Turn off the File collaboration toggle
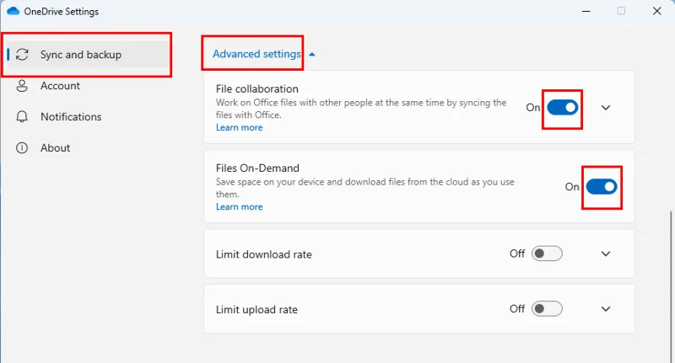Screen dimensions: 675x363 coord(562,108)
